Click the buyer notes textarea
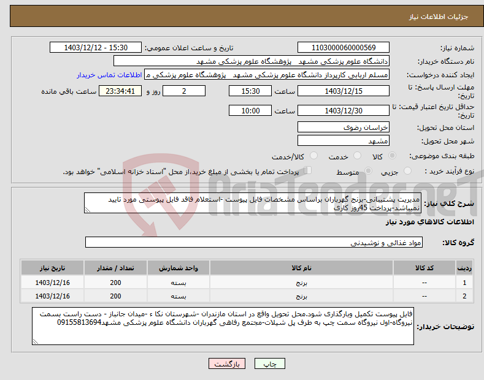484x380 pixels. pos(223,326)
